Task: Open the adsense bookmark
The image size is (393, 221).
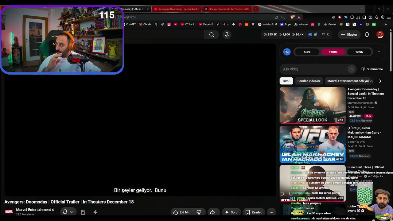Action: 301,24
